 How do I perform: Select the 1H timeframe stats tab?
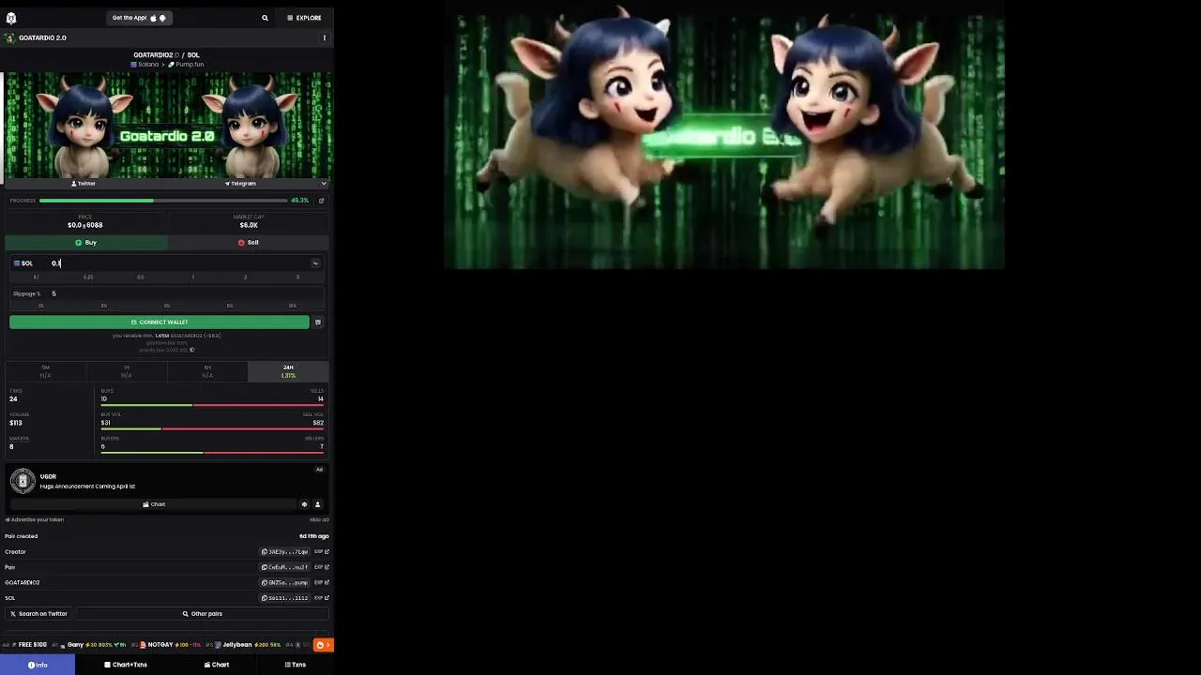[x=127, y=372]
